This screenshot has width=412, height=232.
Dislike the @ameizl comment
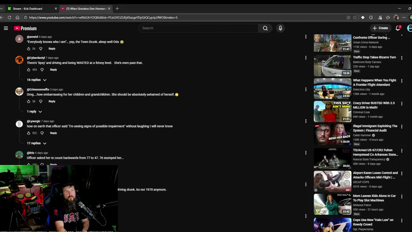click(41, 49)
